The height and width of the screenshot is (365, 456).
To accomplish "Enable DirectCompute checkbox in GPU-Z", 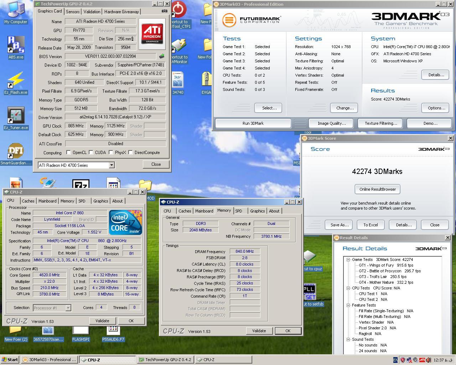I will point(131,153).
